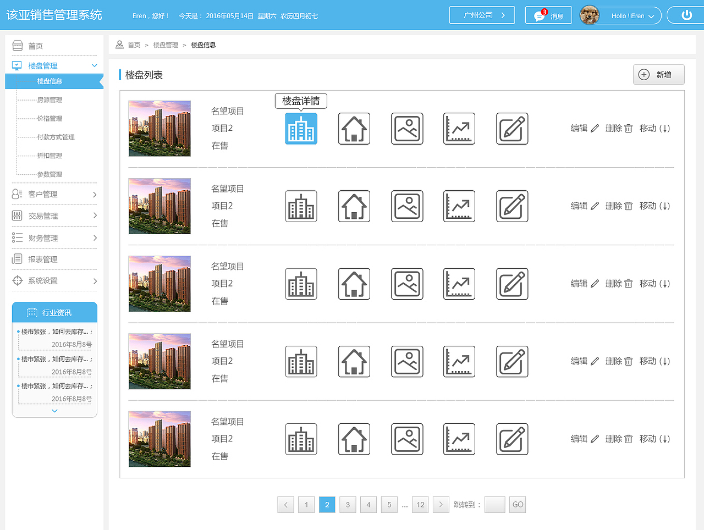704x530 pixels.
Task: Click 编辑 link in first row
Action: 585,128
